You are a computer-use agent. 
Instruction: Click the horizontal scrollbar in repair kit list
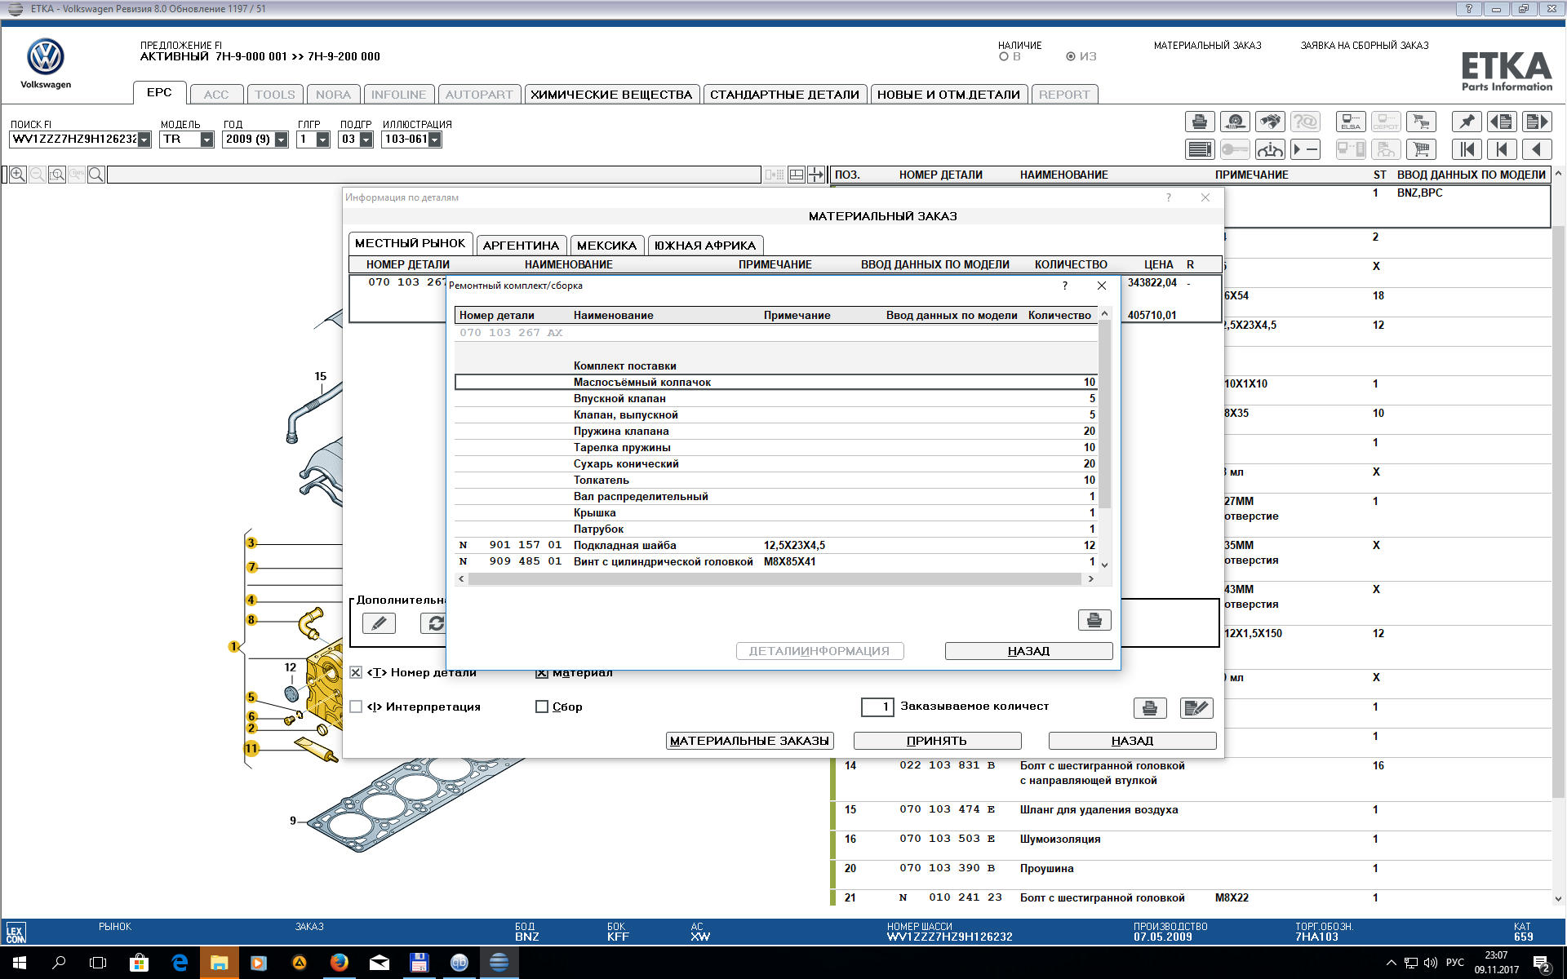tap(775, 578)
